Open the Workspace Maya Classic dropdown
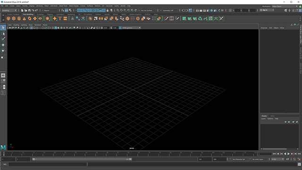This screenshot has width=302, height=170. click(x=285, y=6)
